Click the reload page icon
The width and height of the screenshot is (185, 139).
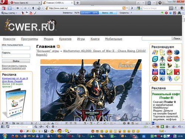point(39,8)
